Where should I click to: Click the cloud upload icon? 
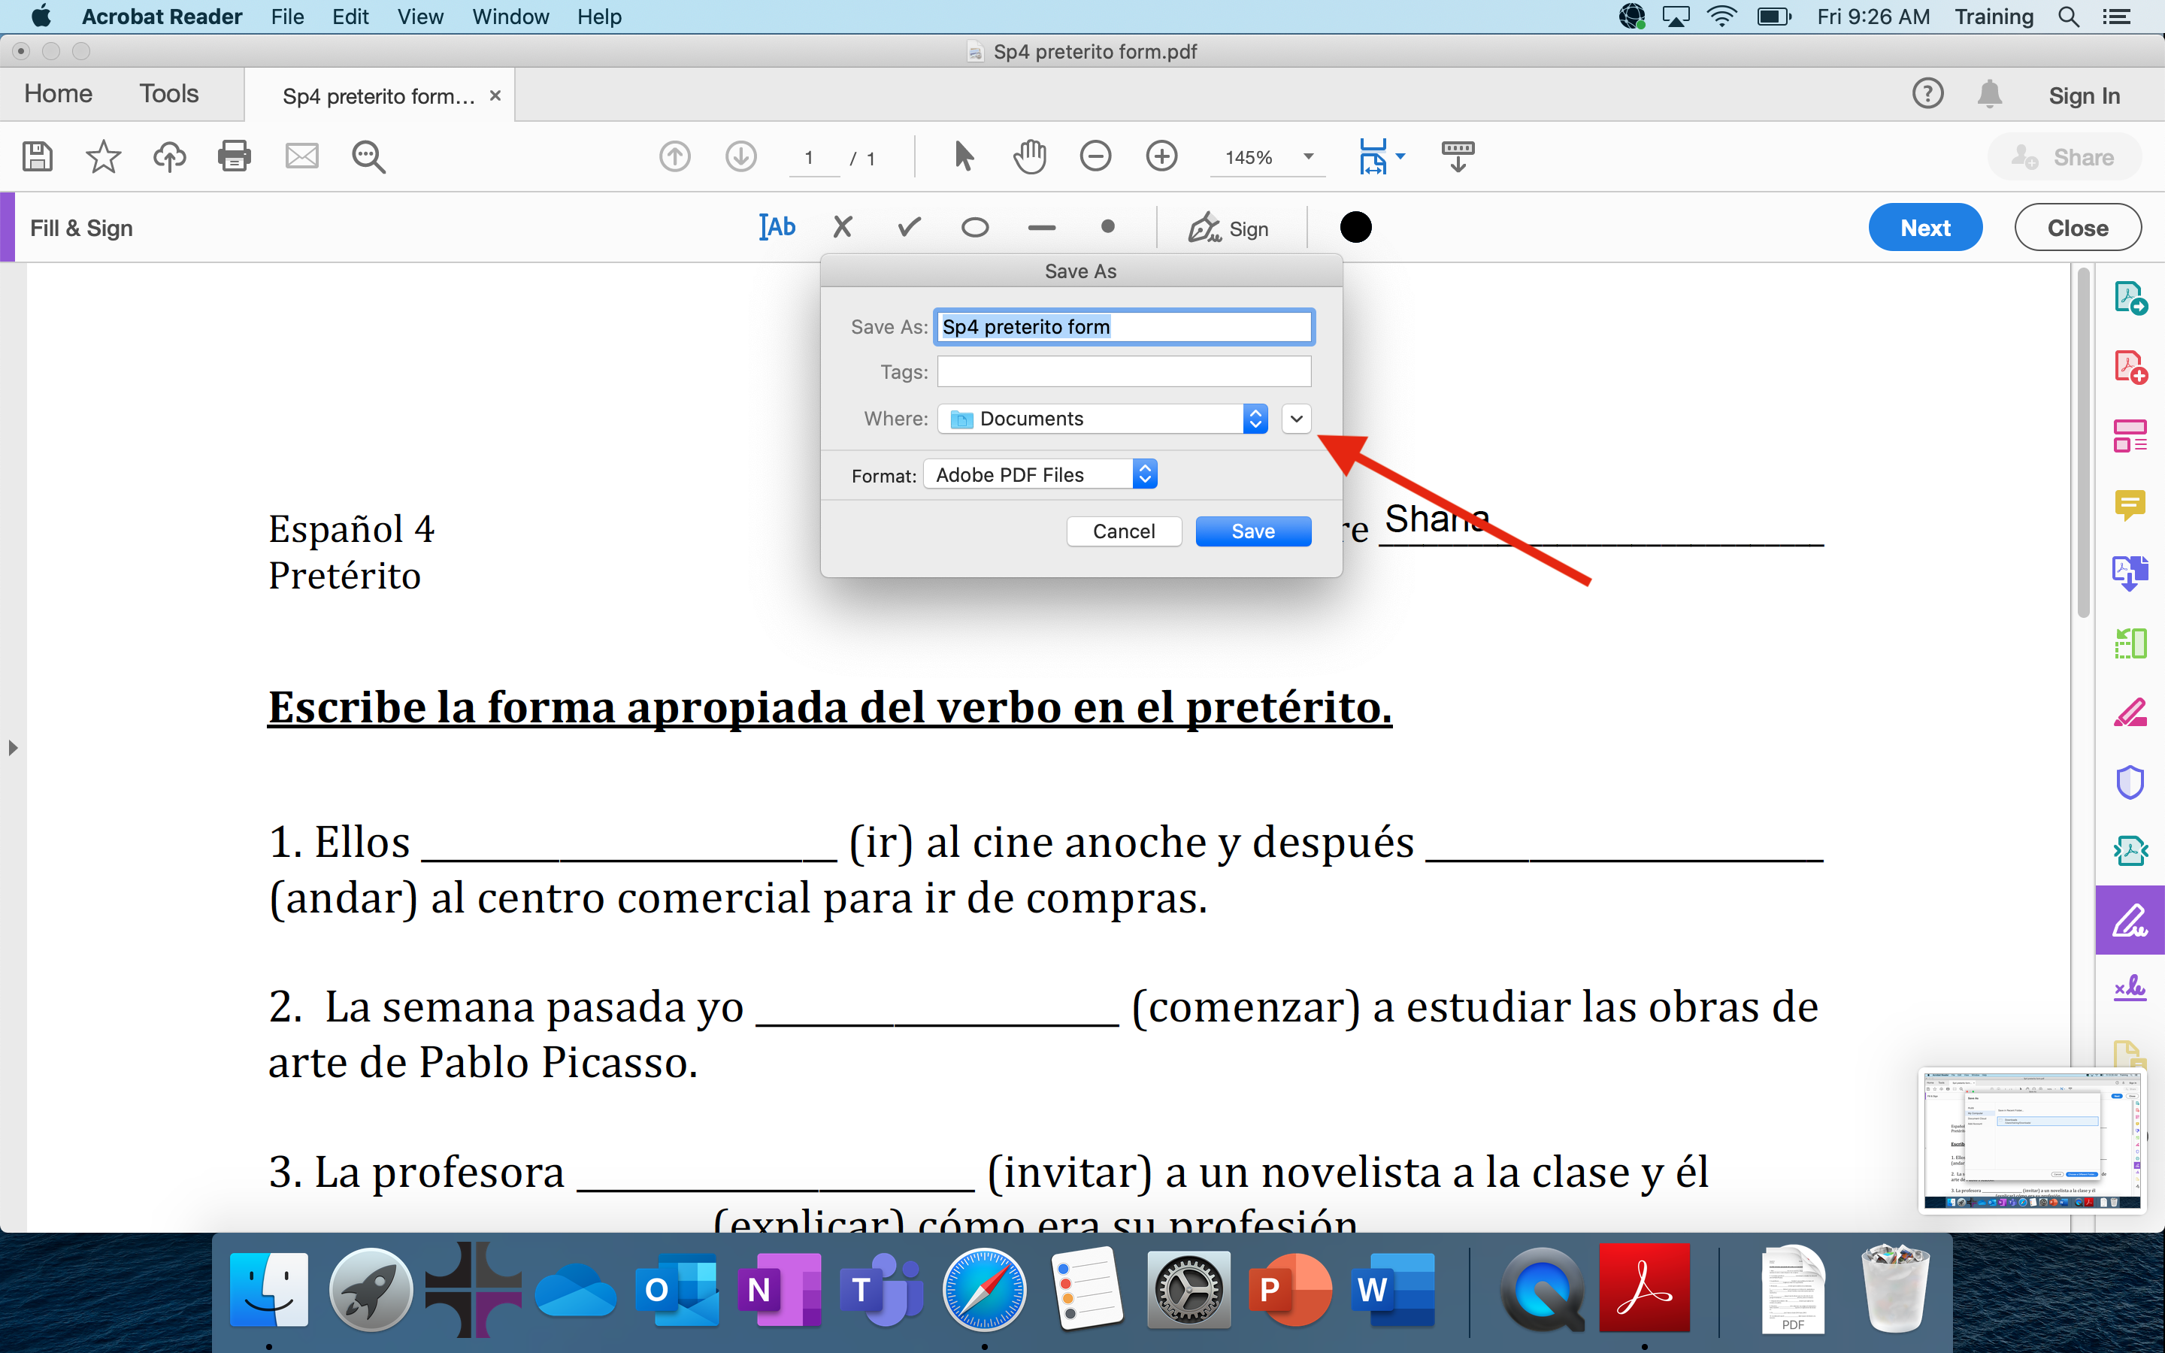(169, 156)
